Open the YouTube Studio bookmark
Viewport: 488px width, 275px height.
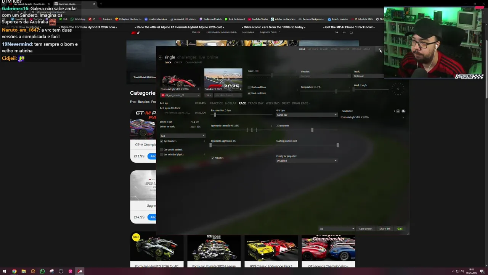[x=258, y=19]
